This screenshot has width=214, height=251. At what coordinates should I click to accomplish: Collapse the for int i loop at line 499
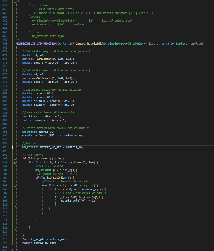[15, 162]
